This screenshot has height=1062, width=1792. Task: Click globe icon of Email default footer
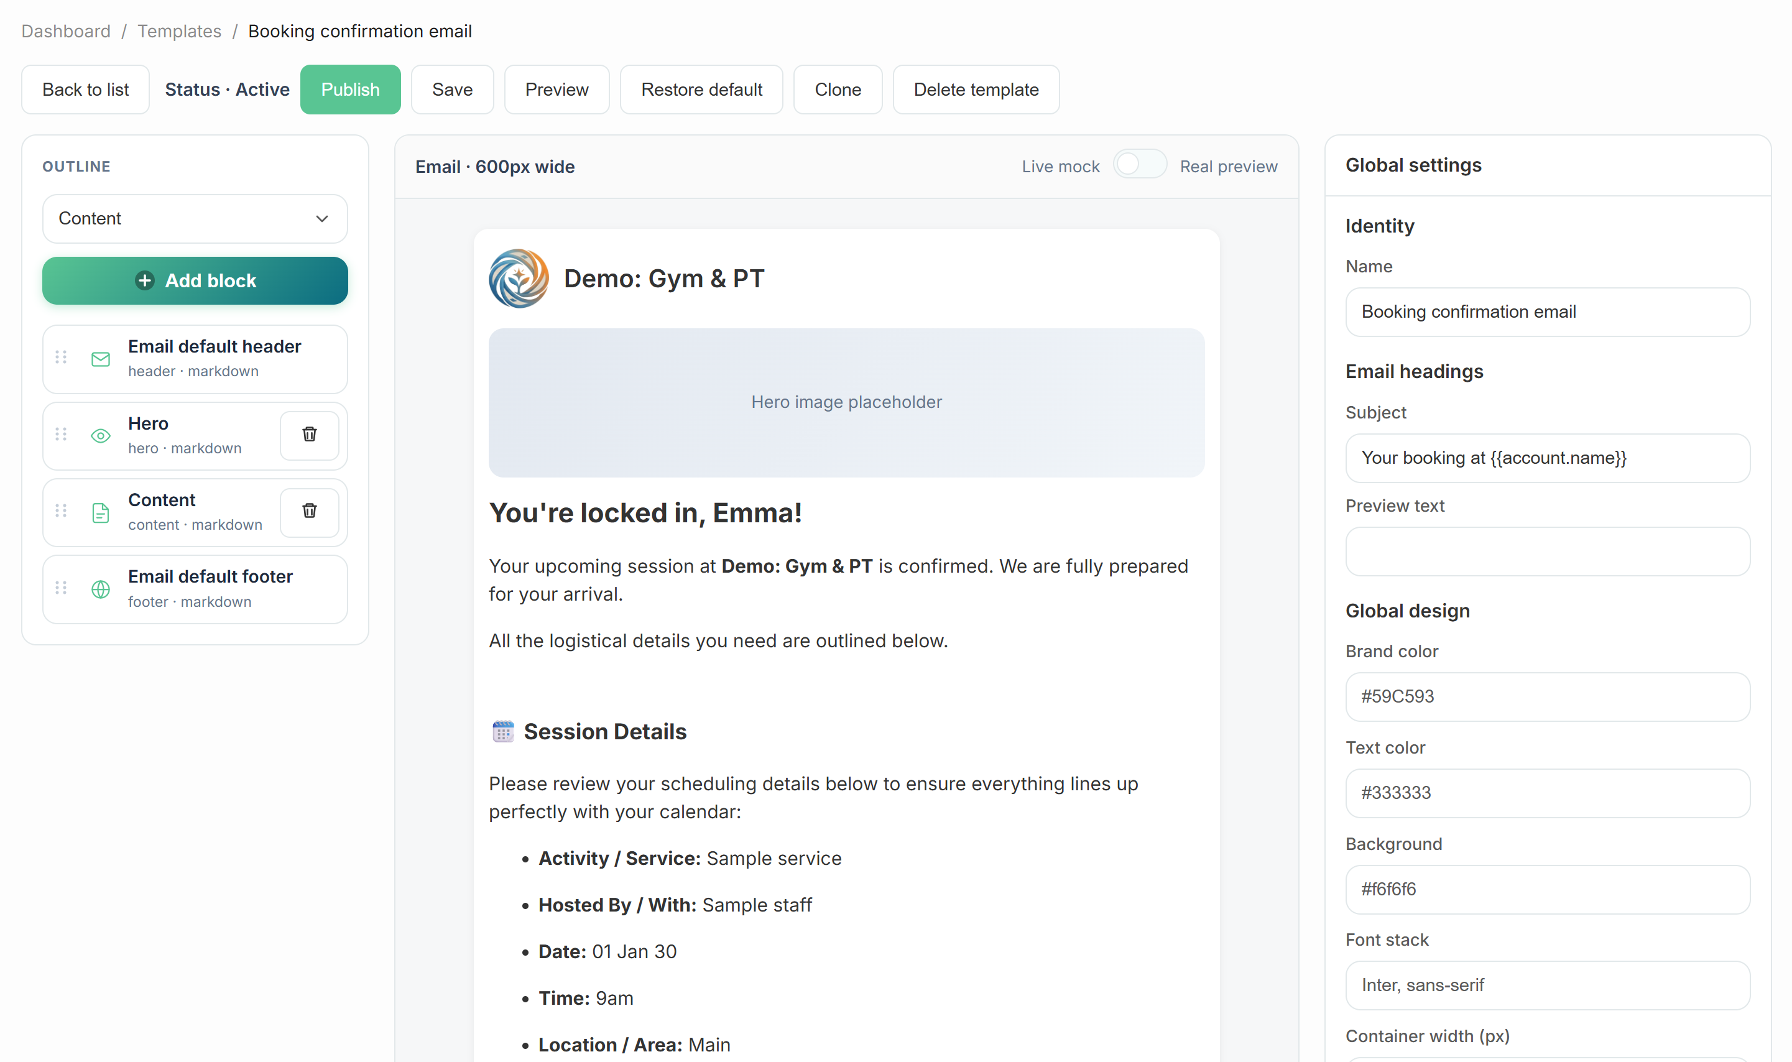[101, 589]
